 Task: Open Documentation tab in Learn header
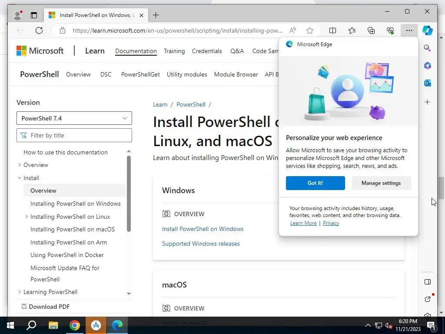point(136,51)
